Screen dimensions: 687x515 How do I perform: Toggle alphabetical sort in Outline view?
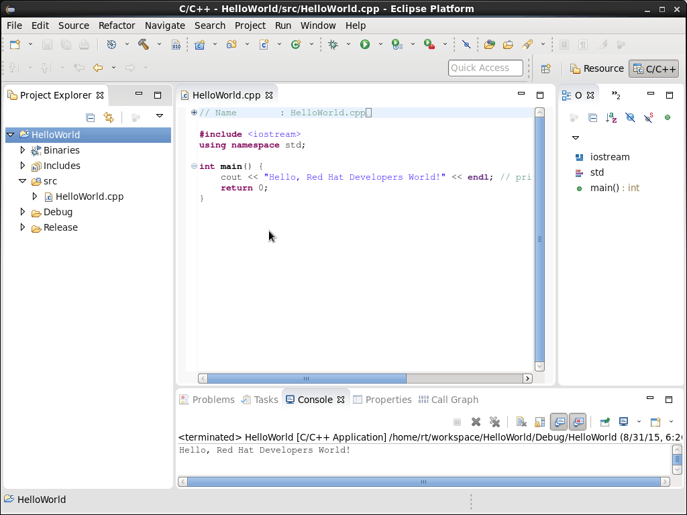pos(611,117)
